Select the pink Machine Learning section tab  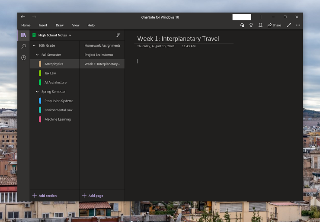pyautogui.click(x=57, y=119)
